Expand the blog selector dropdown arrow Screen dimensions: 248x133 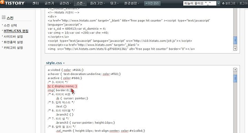click(x=218, y=3)
